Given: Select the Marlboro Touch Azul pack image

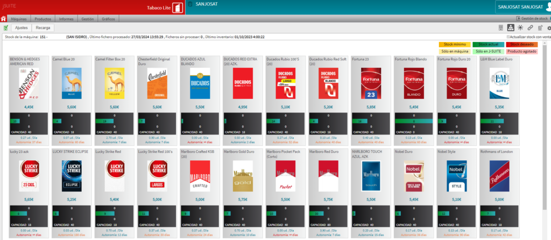Looking at the screenshot, I should pyautogui.click(x=371, y=176).
